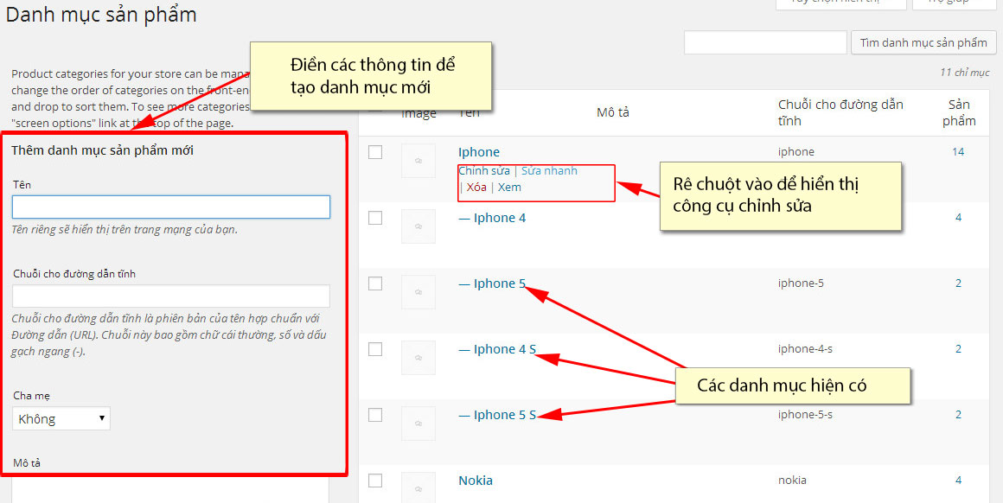Screen dimensions: 1003x503
Task: Open product count 4 for Iphone 4
Action: [958, 218]
